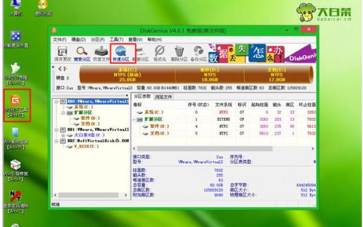Open 登录密码清除 [Alt+C] desktop icon
Viewport: 363px width, 227px height.
(x=16, y=202)
